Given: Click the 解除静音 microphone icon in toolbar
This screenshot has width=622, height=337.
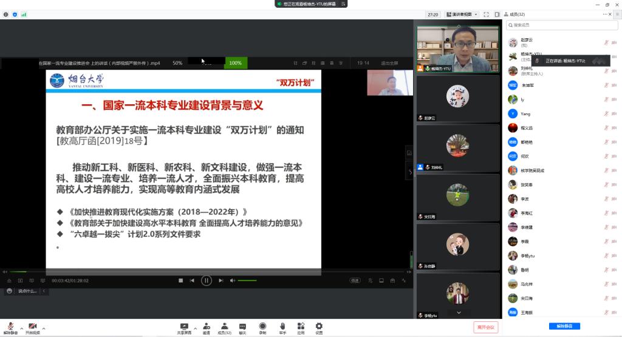Looking at the screenshot, I should point(10,326).
